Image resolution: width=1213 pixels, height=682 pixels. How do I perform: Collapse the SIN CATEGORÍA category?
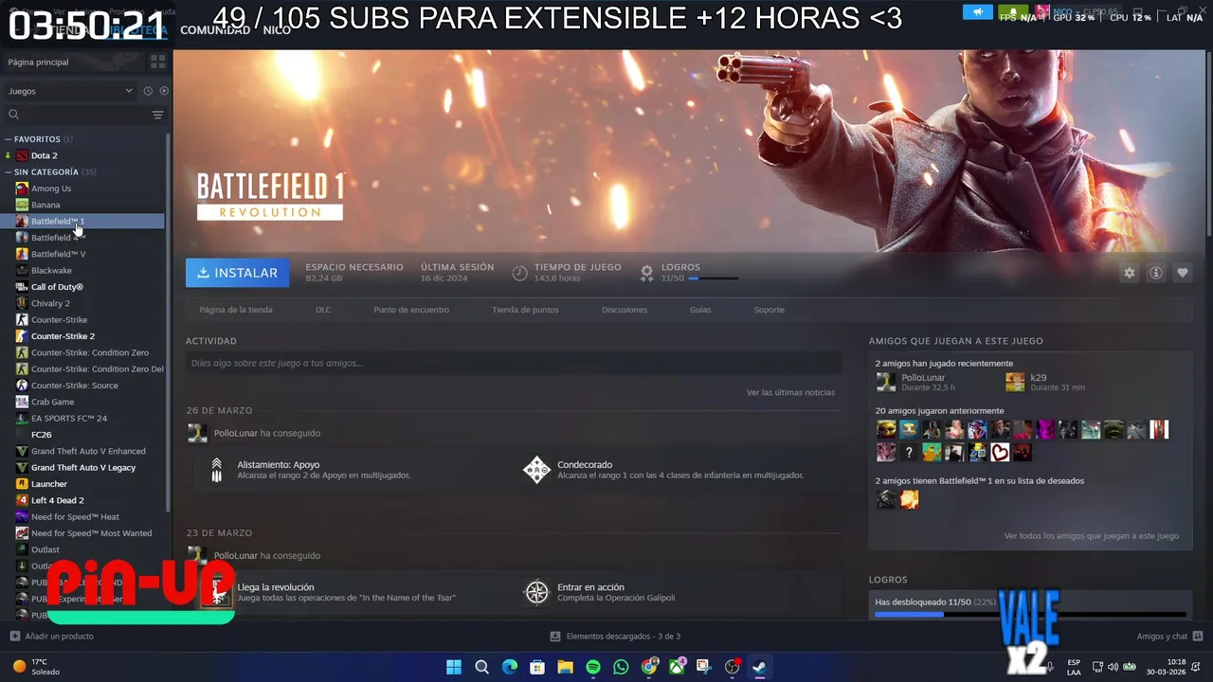[49, 172]
